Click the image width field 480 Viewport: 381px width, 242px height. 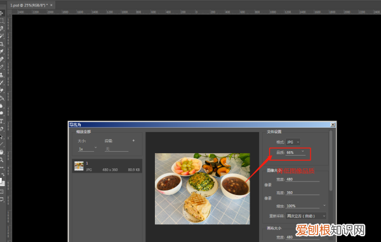pyautogui.click(x=302, y=179)
